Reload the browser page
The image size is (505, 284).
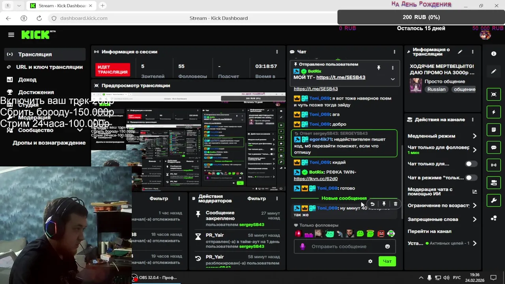(39, 18)
